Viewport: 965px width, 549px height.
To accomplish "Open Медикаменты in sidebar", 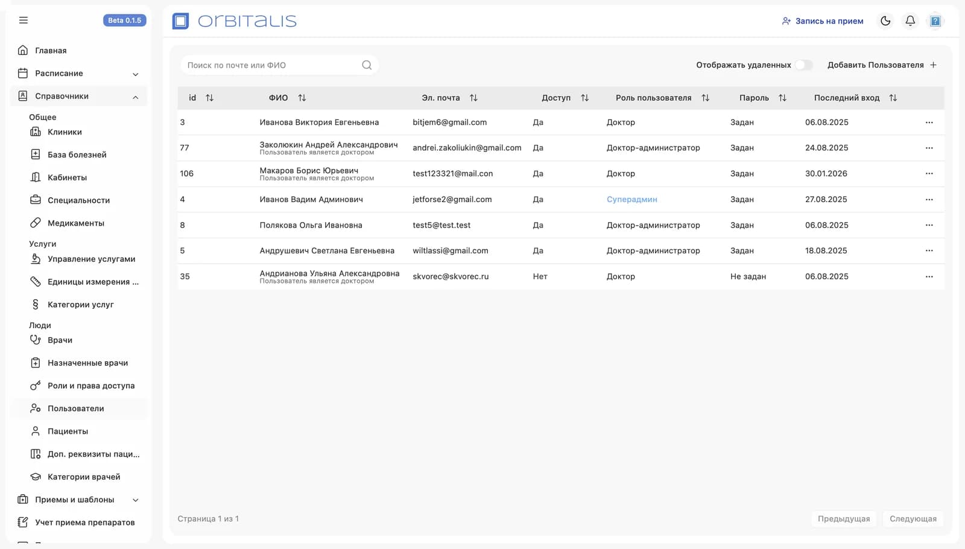I will [x=76, y=223].
